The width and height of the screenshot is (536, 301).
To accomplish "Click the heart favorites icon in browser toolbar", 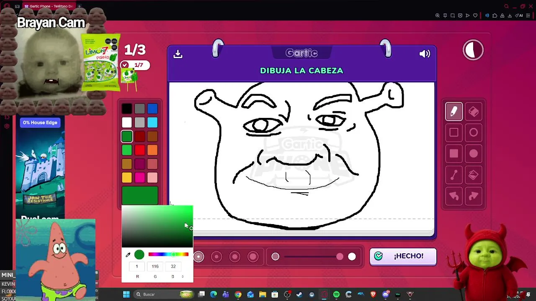I will (475, 15).
